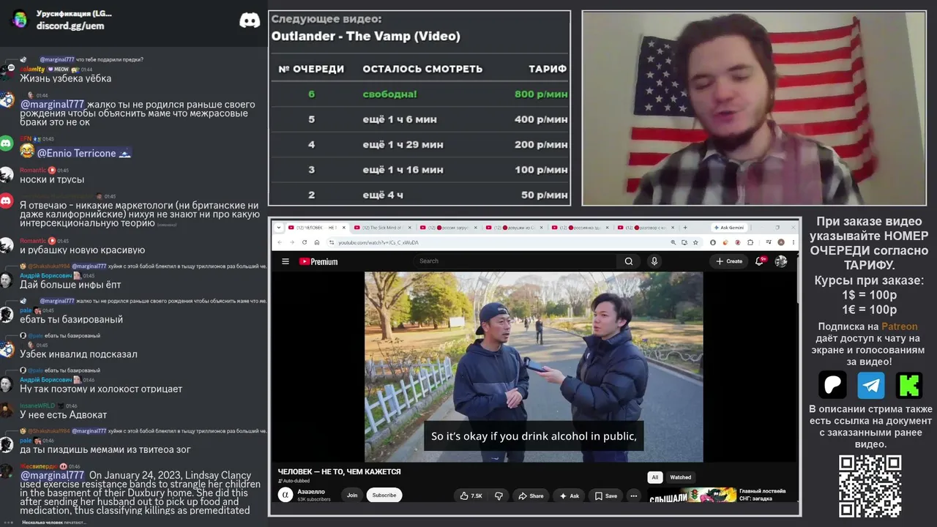Click the 'Outlander - The Vamp (Video)' title

(x=366, y=36)
